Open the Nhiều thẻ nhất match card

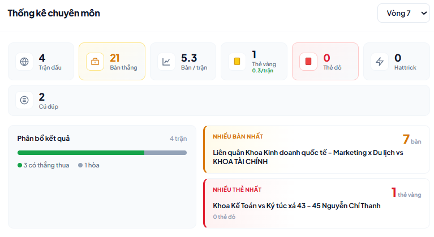click(316, 203)
